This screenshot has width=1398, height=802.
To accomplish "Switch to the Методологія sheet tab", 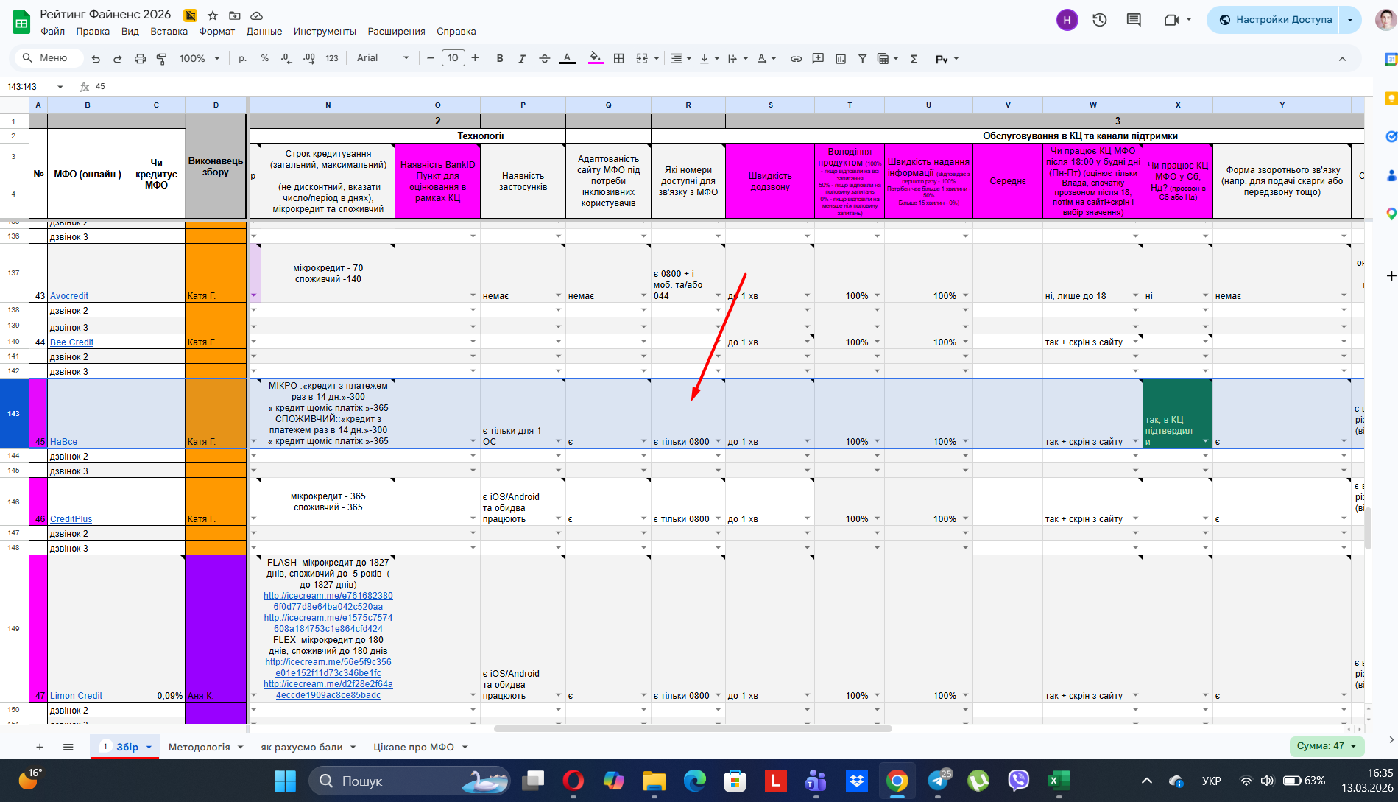I will point(199,747).
